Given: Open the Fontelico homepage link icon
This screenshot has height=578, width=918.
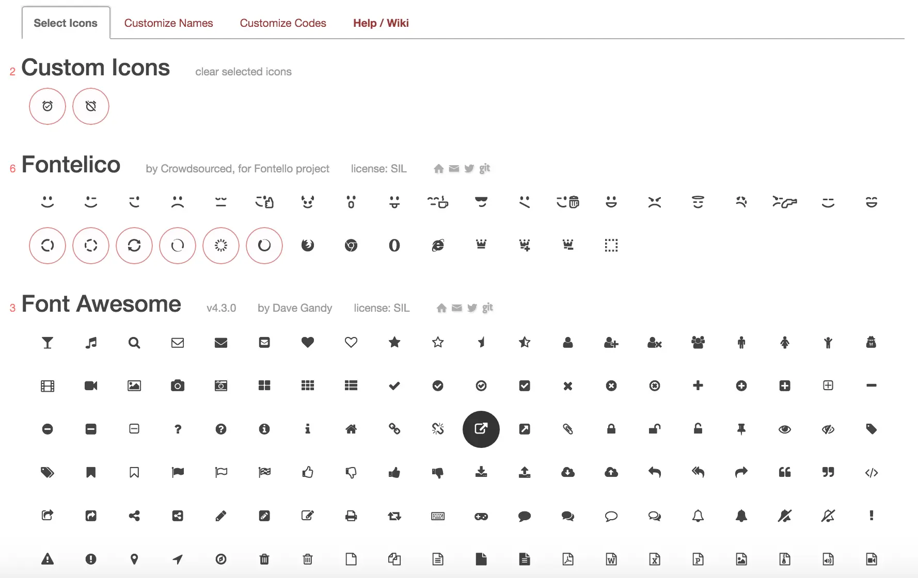Looking at the screenshot, I should tap(439, 169).
